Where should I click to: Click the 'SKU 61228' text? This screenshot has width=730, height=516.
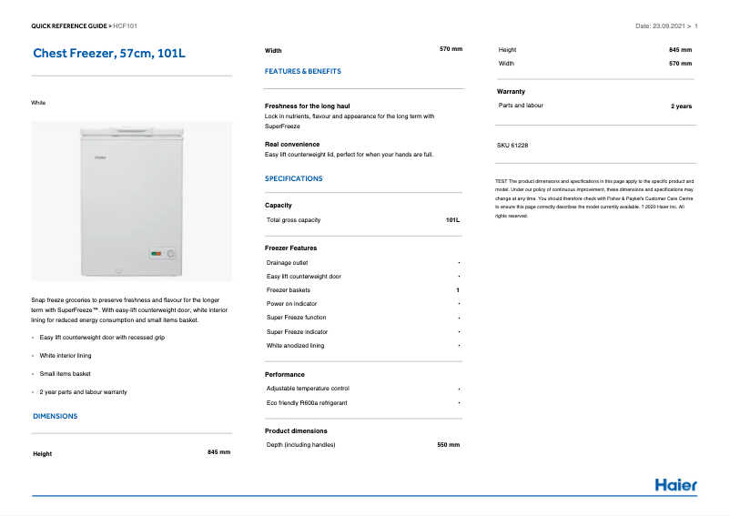click(x=512, y=146)
